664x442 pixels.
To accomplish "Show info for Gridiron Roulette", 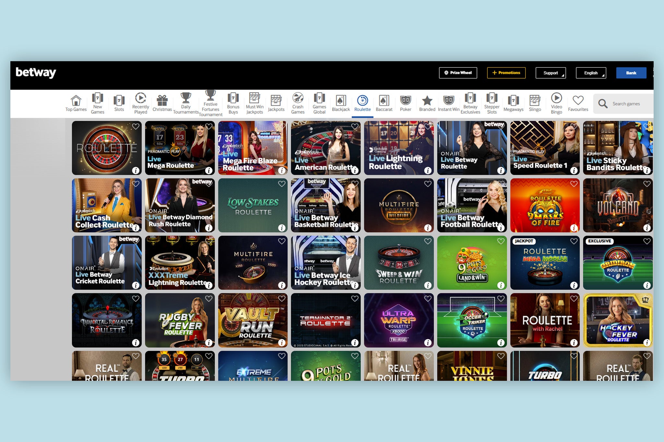I will 647,285.
